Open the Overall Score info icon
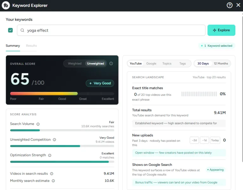Viewport: 243px width, 190px height. [111, 63]
